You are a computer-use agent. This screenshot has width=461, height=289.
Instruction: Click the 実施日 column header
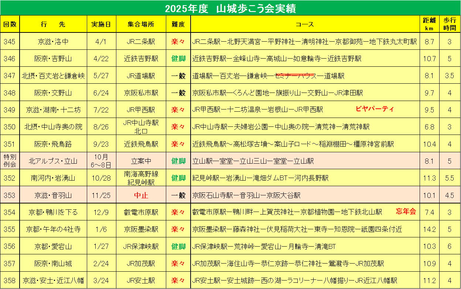click(101, 24)
